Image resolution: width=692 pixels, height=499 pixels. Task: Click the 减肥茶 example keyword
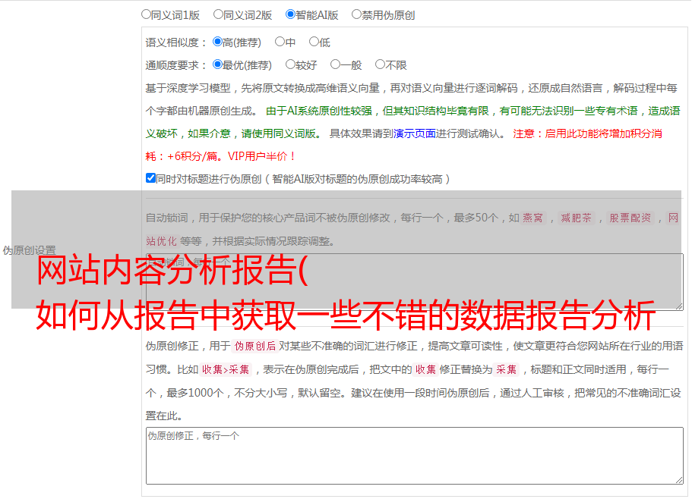click(x=576, y=218)
